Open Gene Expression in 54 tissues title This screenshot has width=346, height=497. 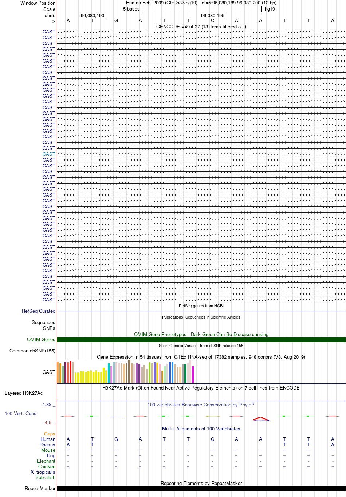tap(201, 357)
